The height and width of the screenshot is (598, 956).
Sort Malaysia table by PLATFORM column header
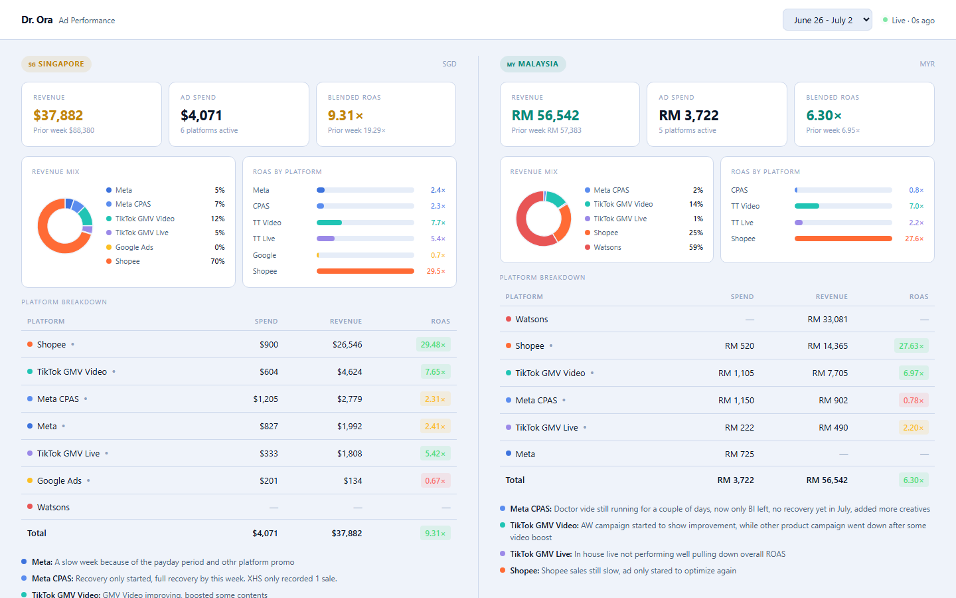click(524, 297)
